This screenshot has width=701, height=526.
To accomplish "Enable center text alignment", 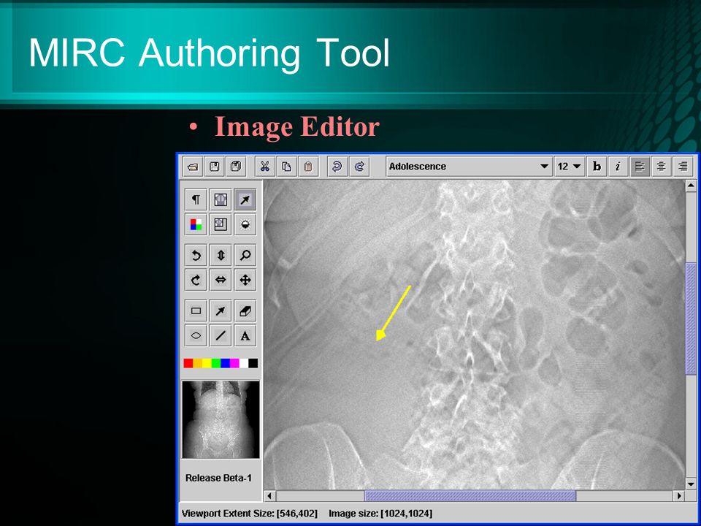I will (662, 167).
